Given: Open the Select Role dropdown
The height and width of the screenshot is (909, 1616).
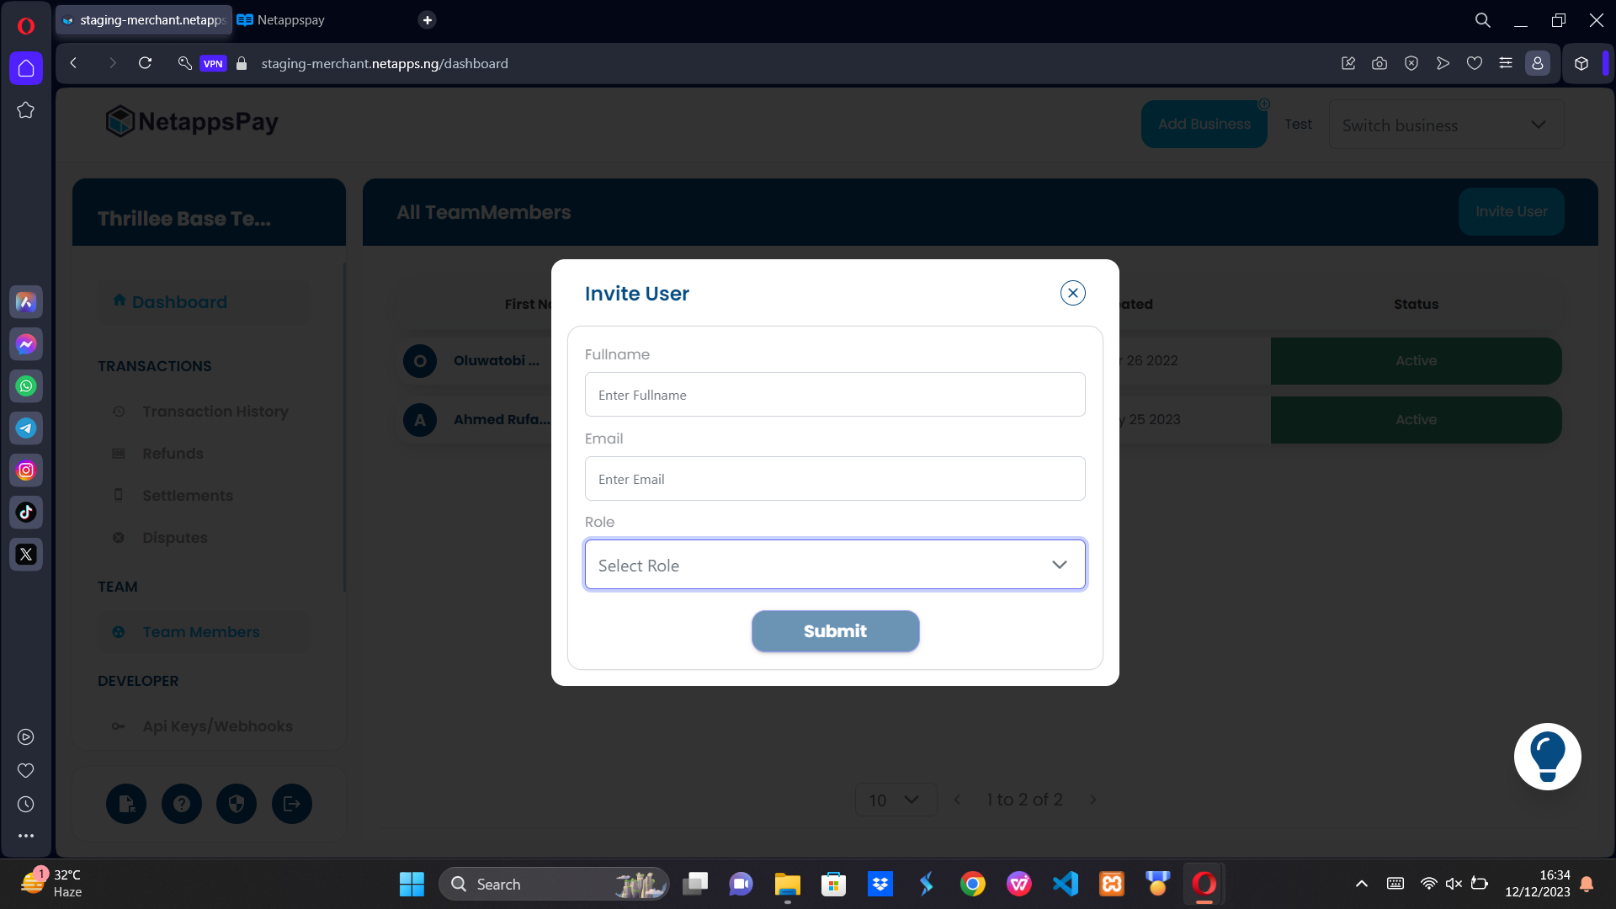Looking at the screenshot, I should tap(834, 565).
